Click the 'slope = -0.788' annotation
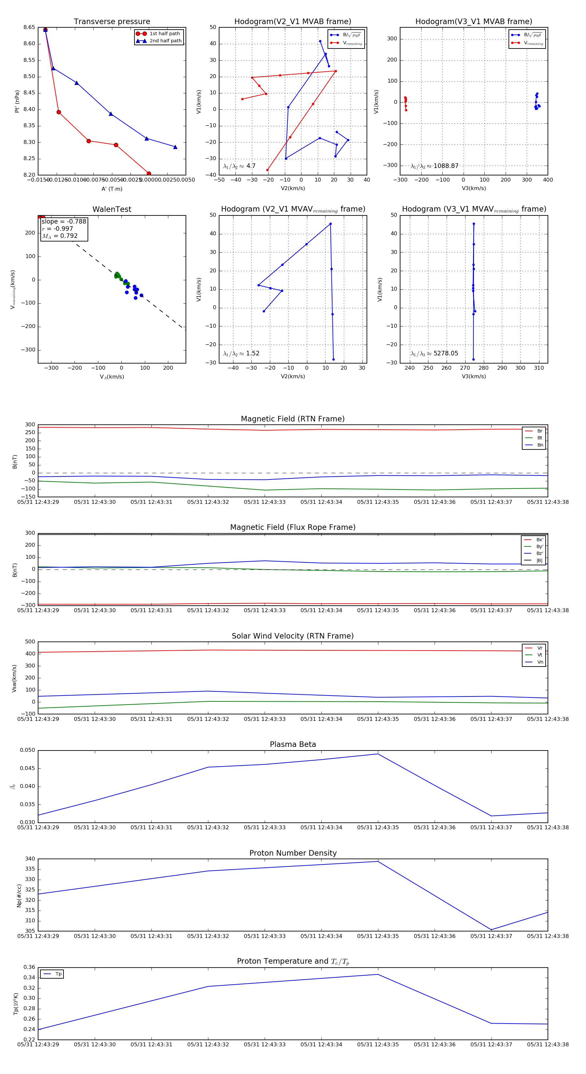The width and height of the screenshot is (586, 1074). point(64,221)
